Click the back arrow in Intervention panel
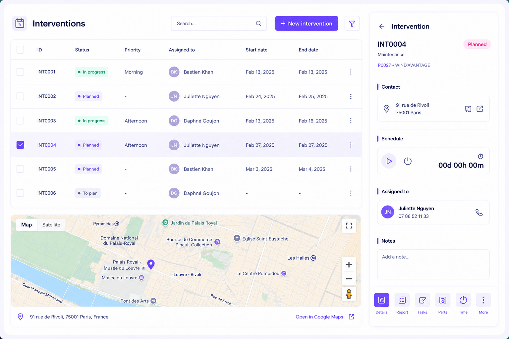The image size is (509, 339). [x=382, y=26]
